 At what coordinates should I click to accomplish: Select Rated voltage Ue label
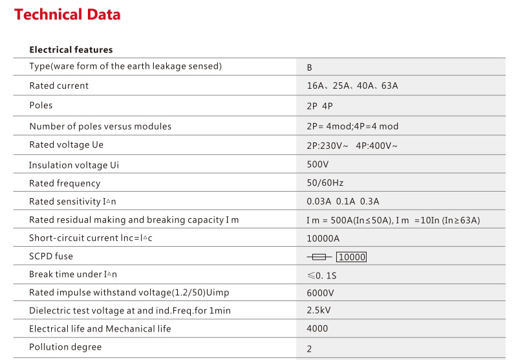67,145
